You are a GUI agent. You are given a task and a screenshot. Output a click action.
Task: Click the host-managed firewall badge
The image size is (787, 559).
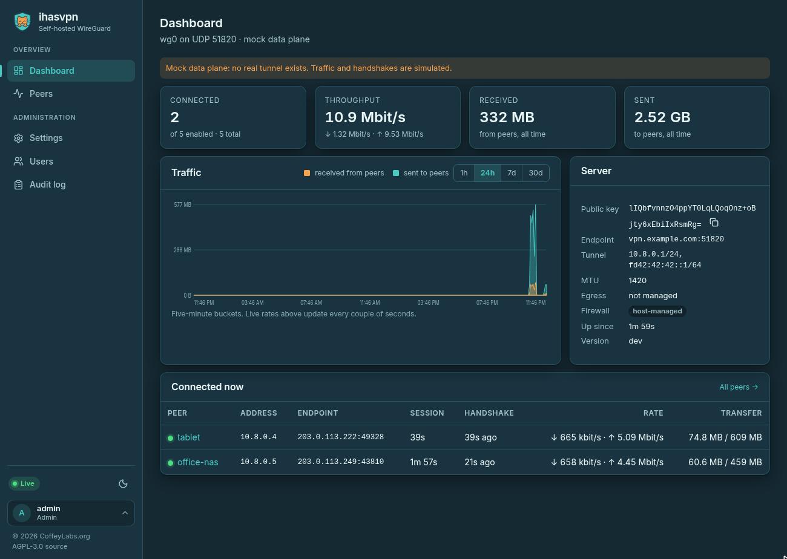coord(657,311)
